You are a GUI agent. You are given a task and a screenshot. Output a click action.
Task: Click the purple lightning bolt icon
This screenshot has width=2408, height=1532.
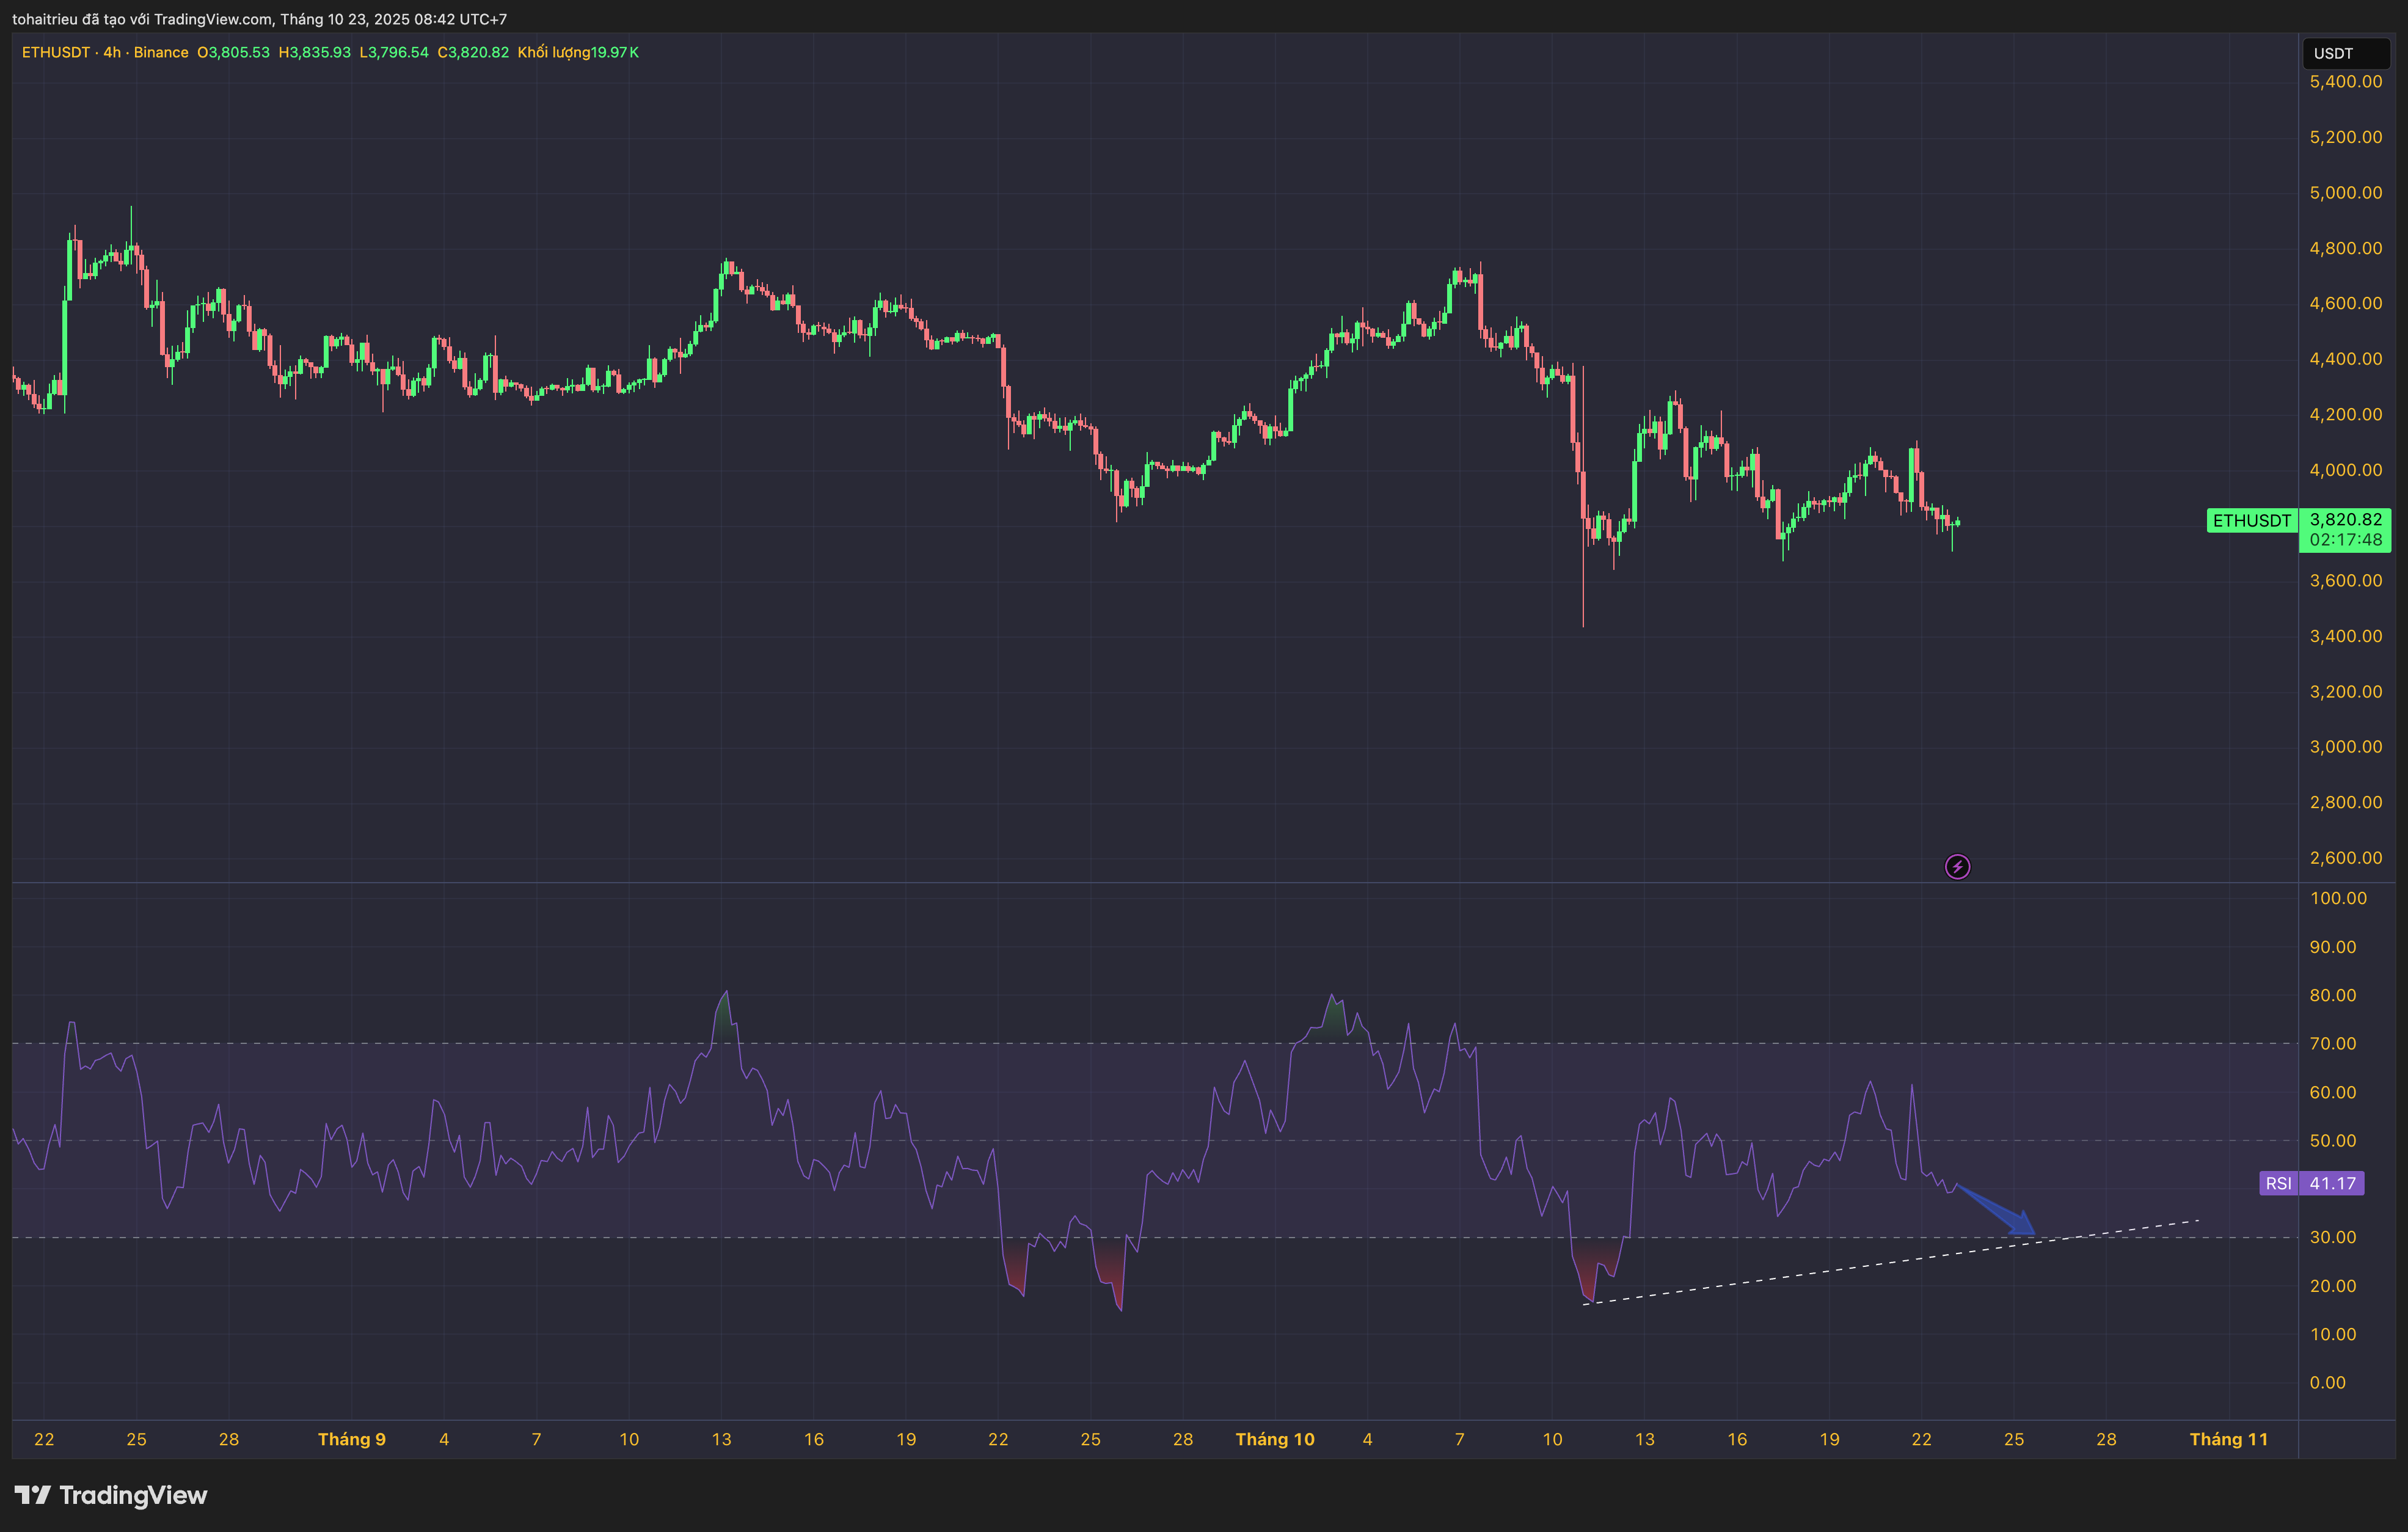(1957, 866)
